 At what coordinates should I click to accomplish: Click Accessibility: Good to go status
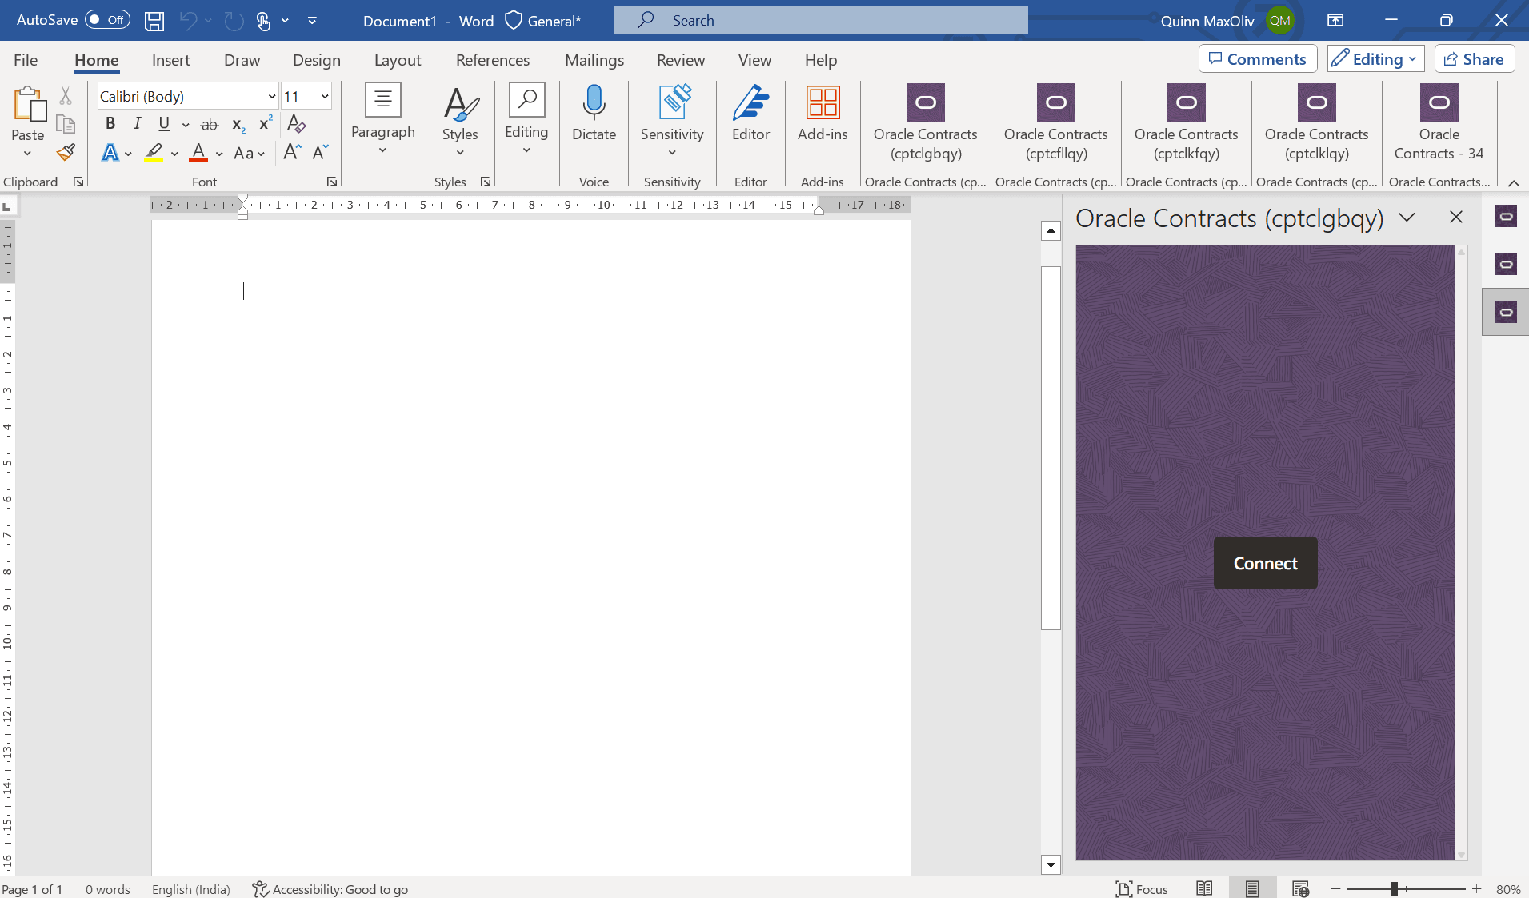330,889
